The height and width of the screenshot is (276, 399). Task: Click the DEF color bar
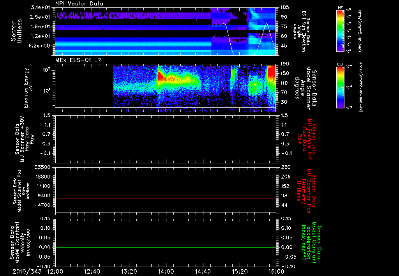pyautogui.click(x=341, y=87)
